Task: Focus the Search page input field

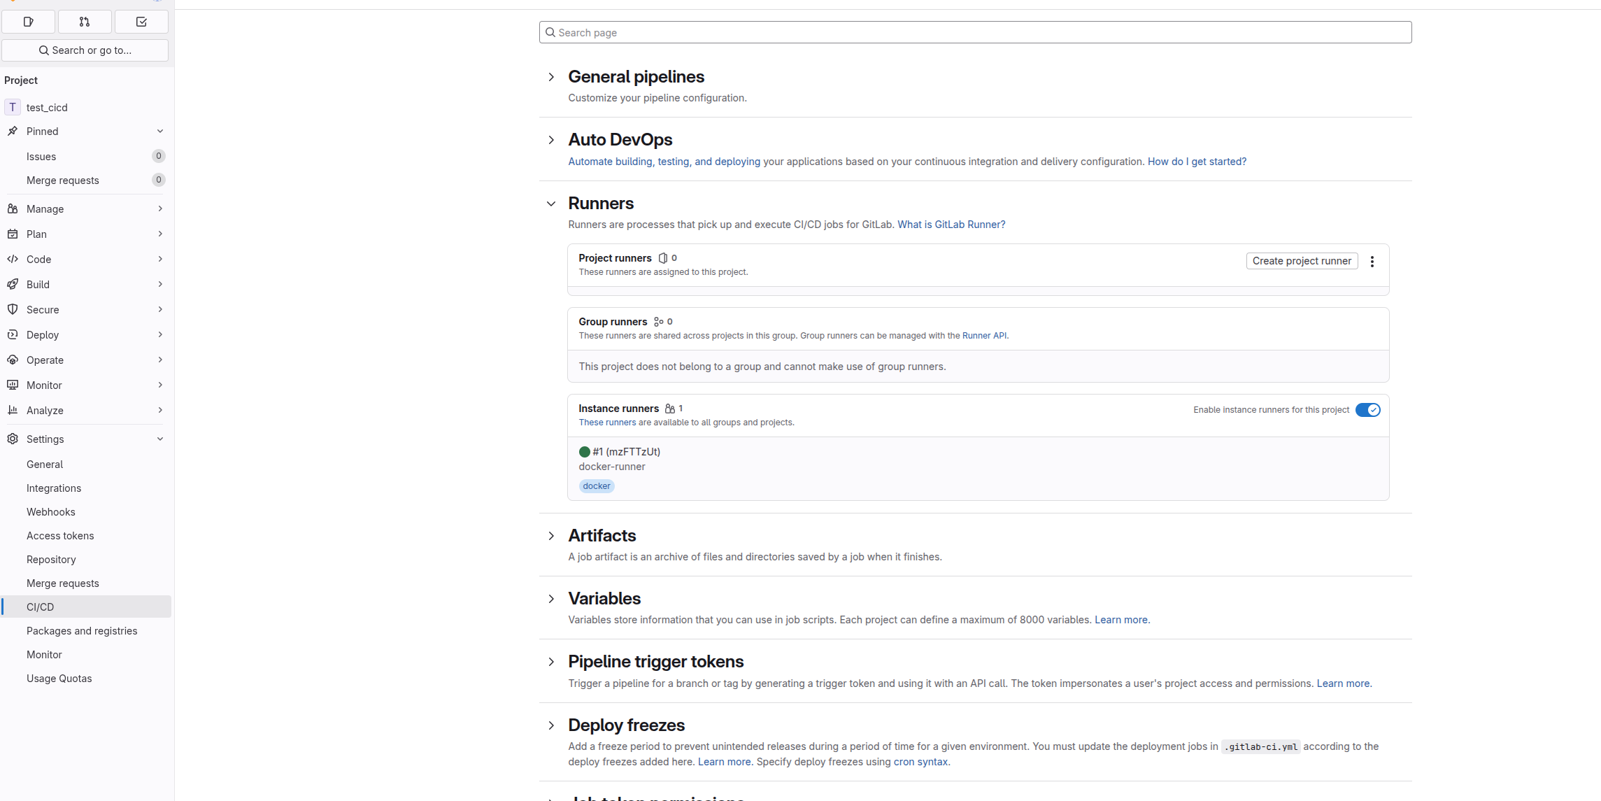Action: 975,32
